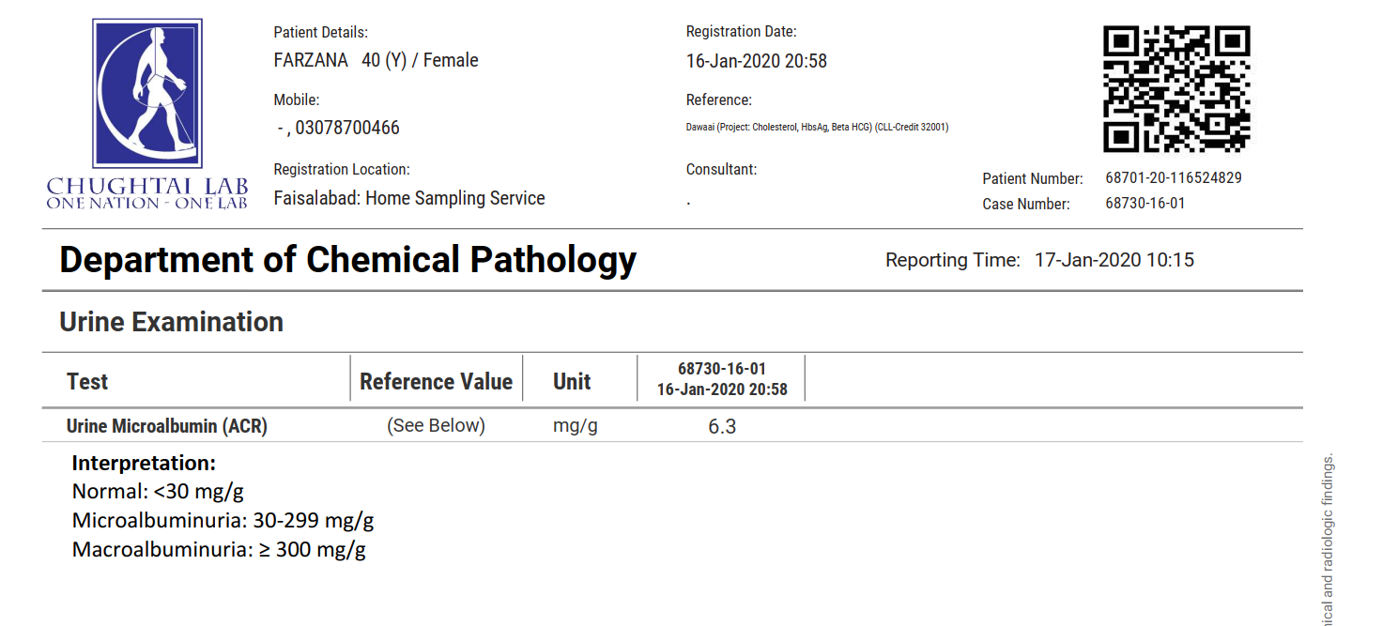Click the Urine Examination section title
Viewport: 1398px width, 626px height.
point(171,322)
